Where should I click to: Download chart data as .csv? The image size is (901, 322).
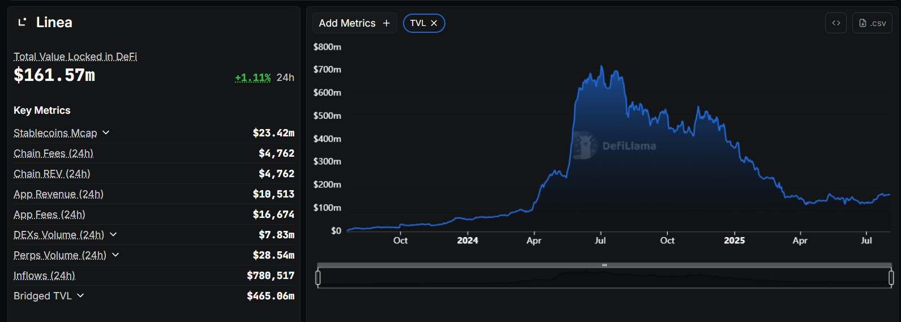pyautogui.click(x=872, y=23)
